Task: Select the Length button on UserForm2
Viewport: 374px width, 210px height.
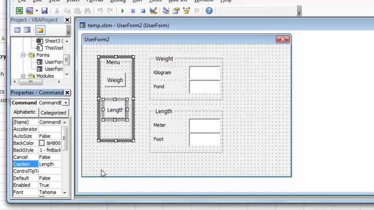Action: [x=115, y=110]
